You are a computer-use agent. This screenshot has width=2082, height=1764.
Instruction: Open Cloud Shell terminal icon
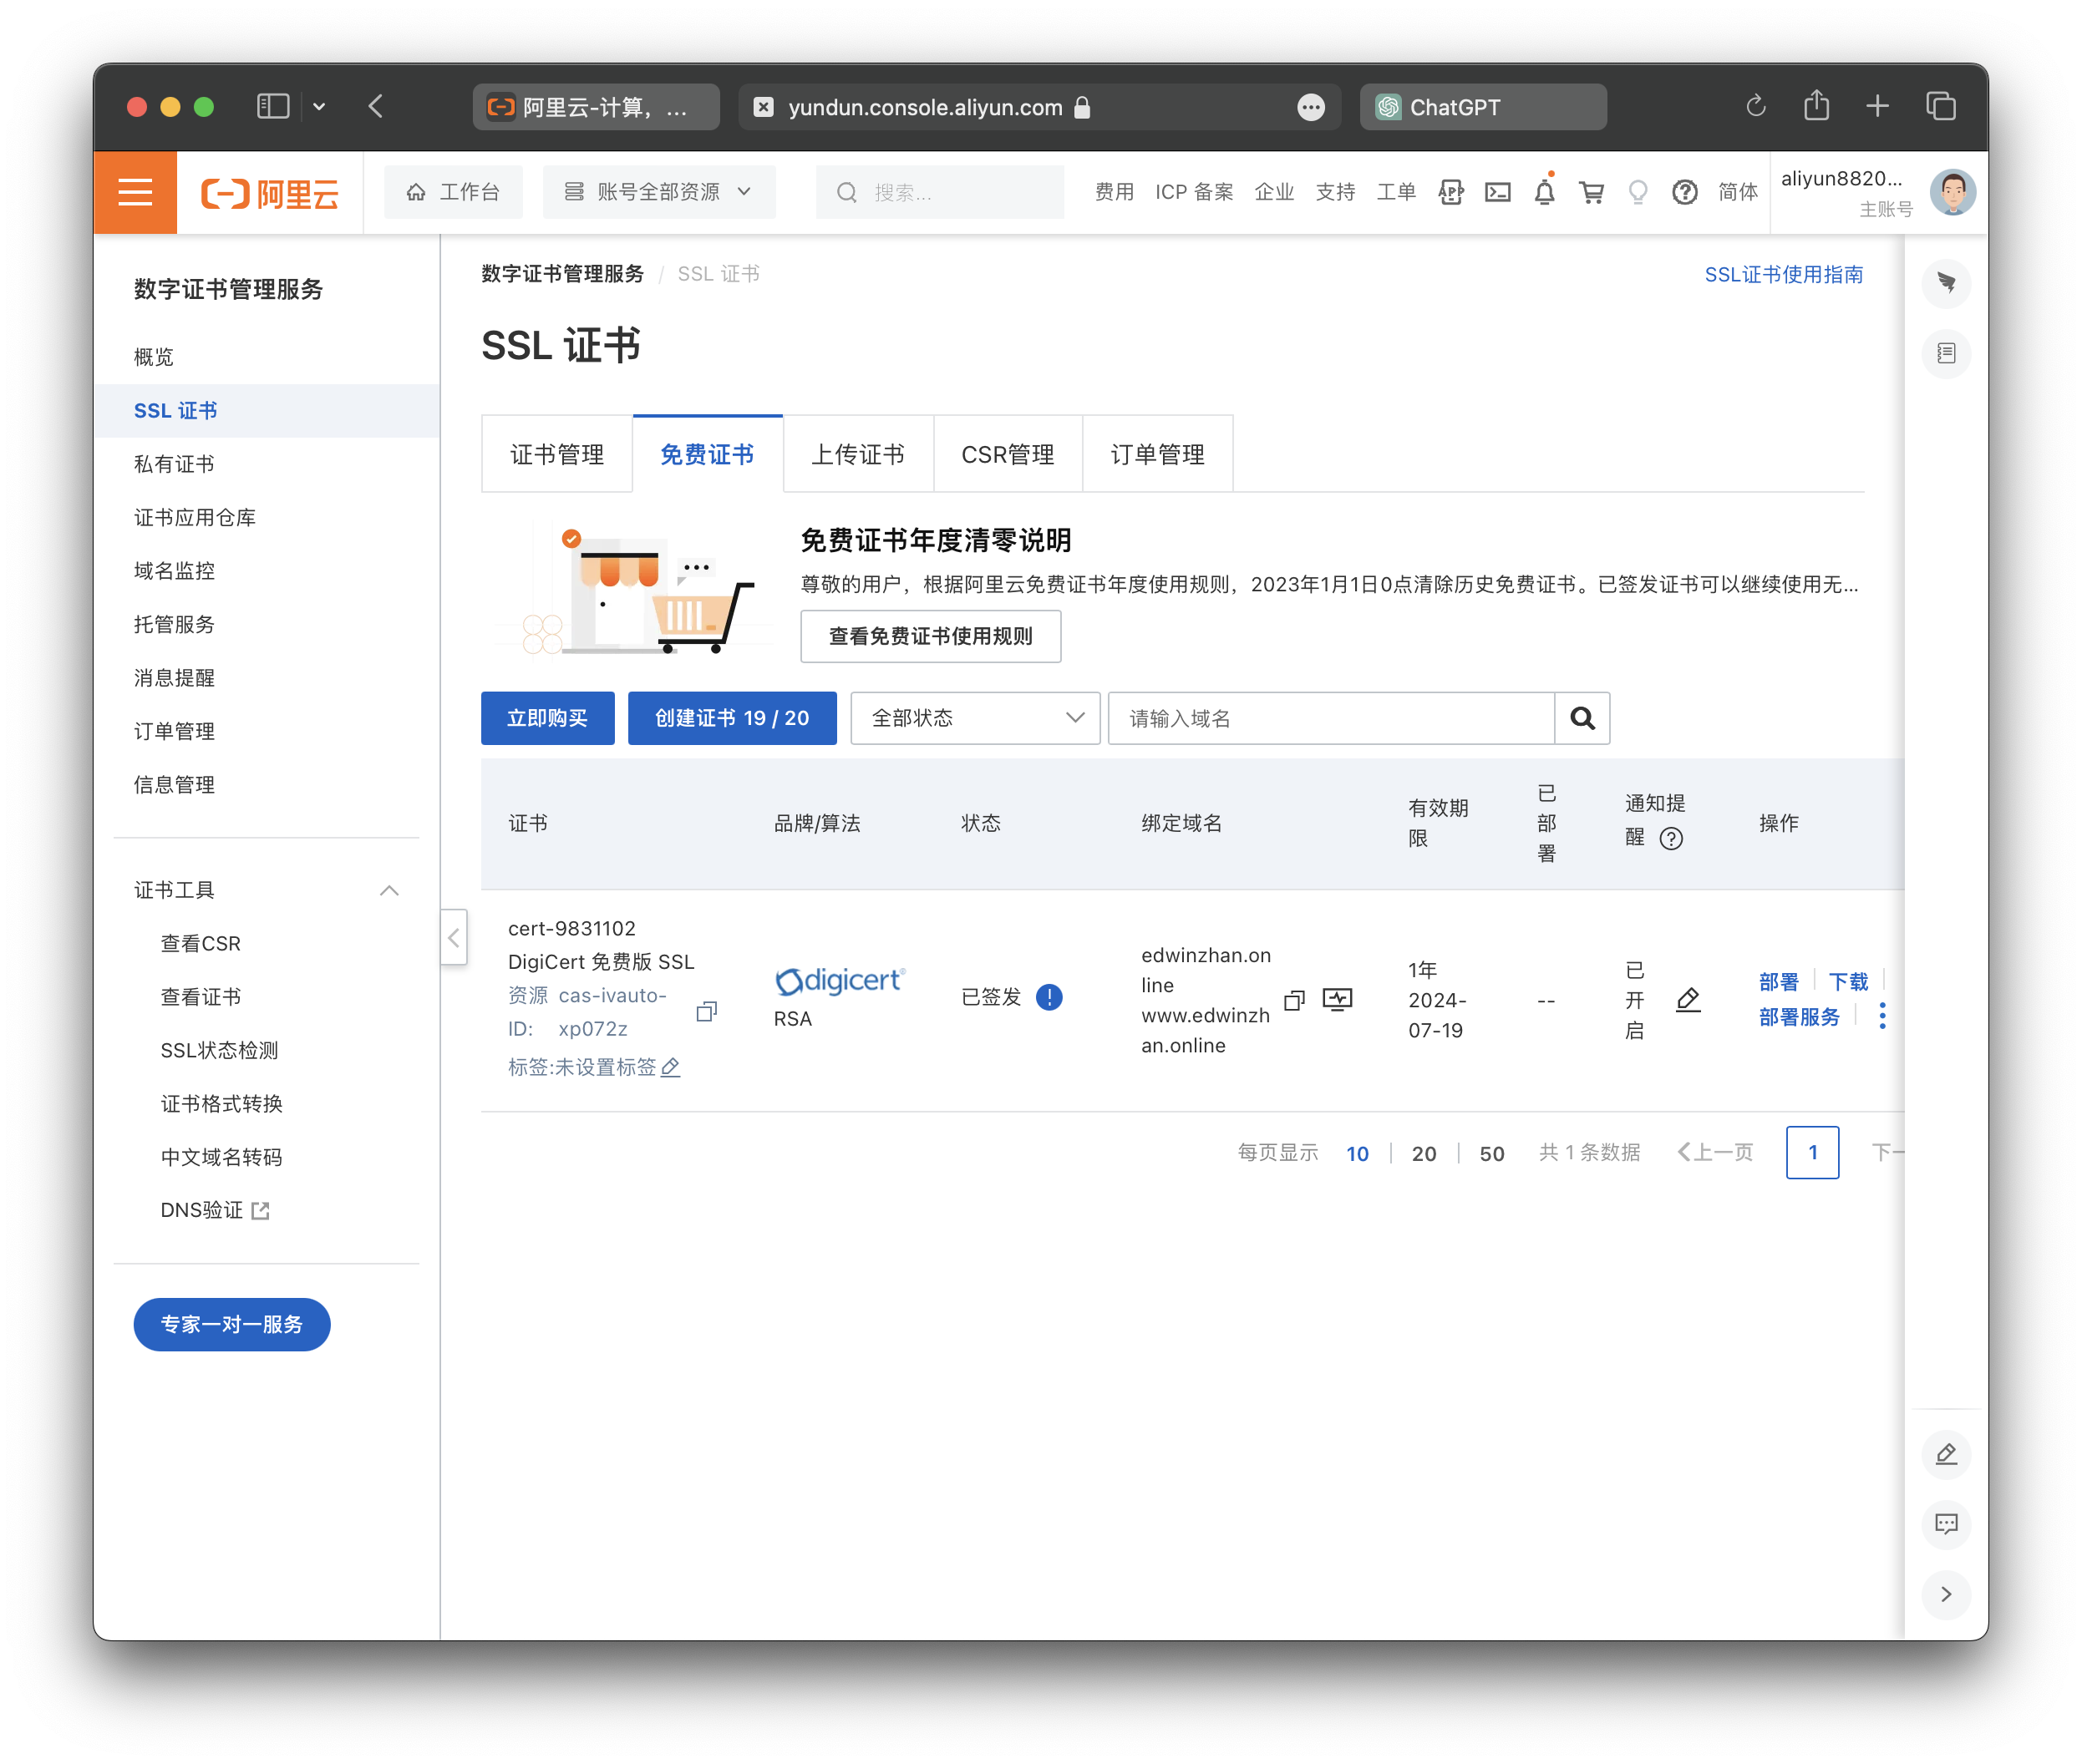pyautogui.click(x=1496, y=192)
